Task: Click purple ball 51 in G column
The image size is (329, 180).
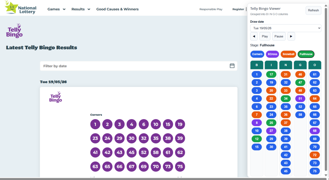Action: pos(300,98)
